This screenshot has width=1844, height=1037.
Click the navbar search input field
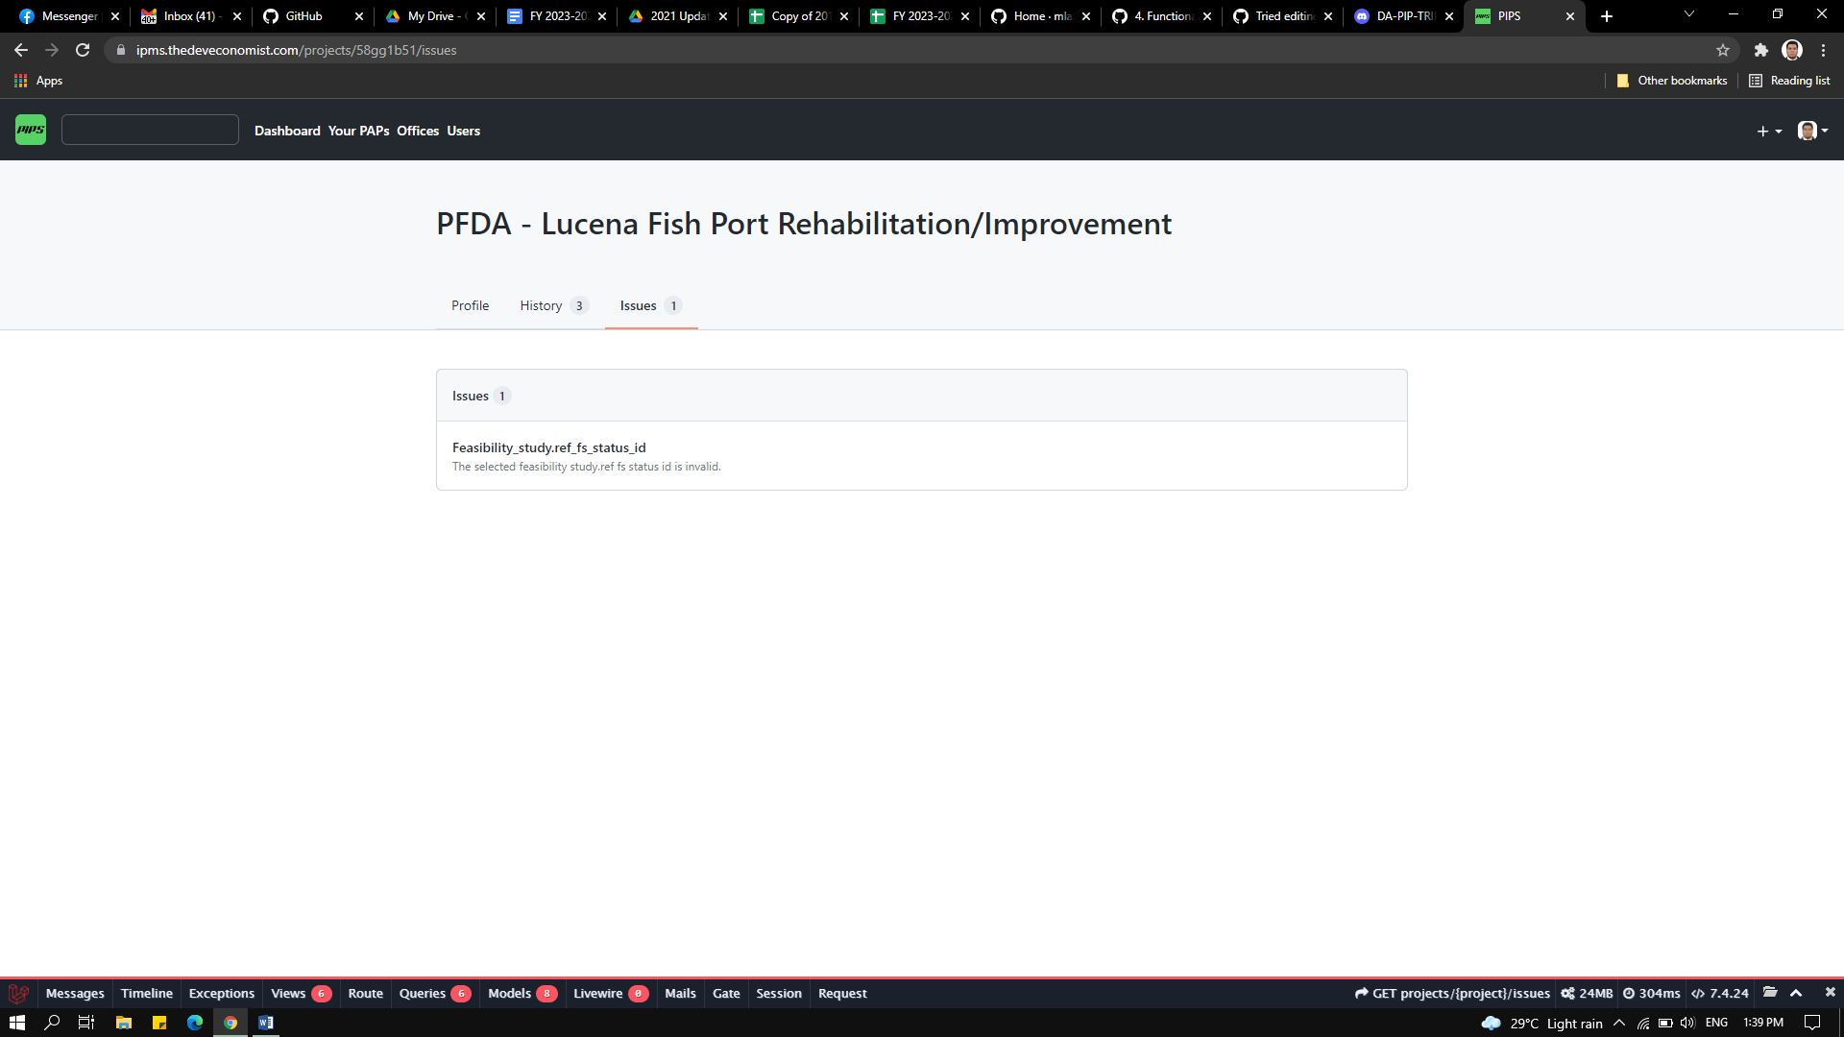point(149,130)
